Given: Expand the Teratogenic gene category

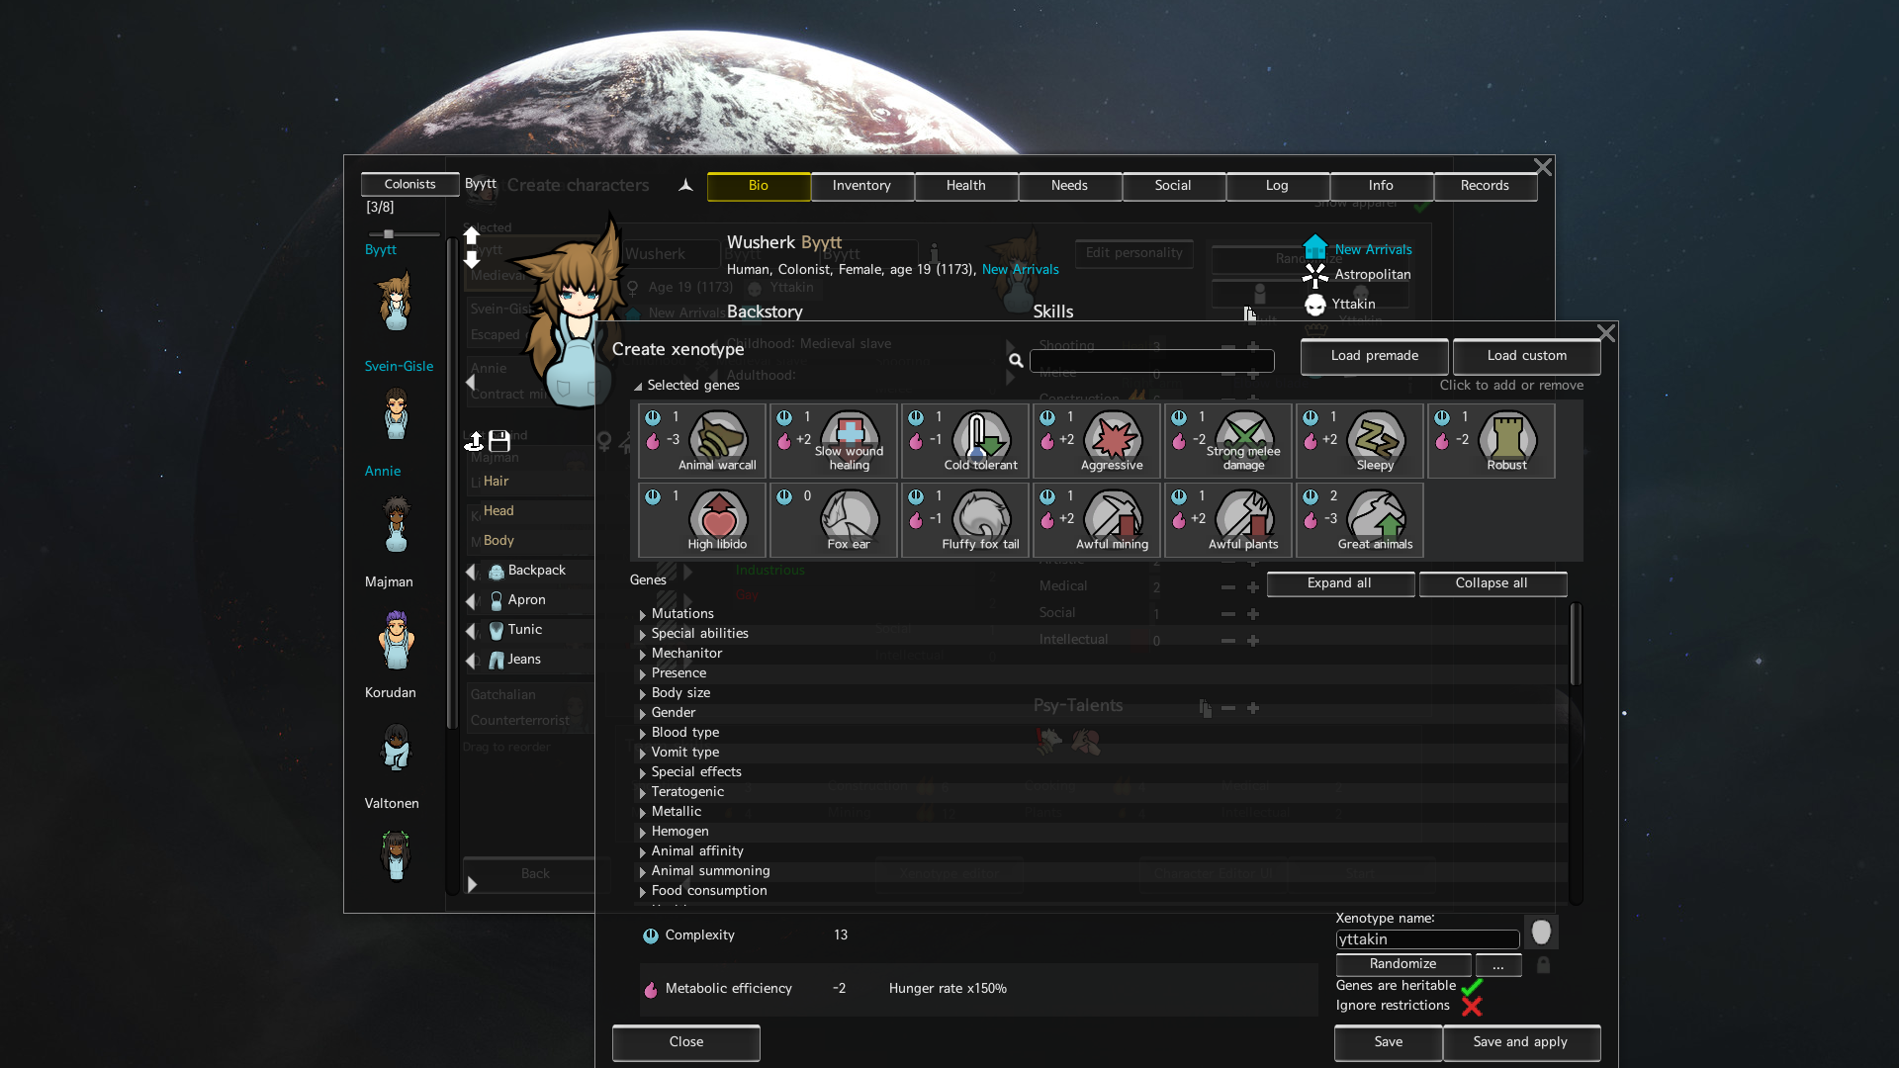Looking at the screenshot, I should [x=643, y=793].
